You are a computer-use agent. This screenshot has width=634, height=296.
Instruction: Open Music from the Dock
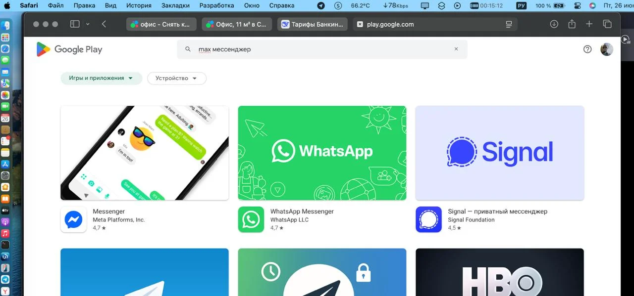(5, 233)
